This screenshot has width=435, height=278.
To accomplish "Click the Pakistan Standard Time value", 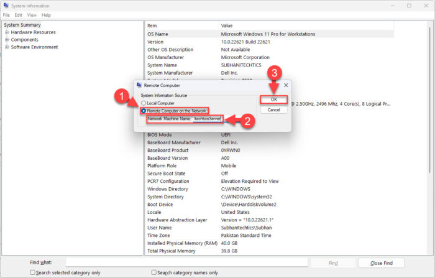I will (x=246, y=236).
